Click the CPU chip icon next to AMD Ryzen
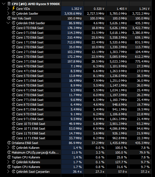Image resolution: width=155 pixels, height=177 pixels. [x=9, y=4]
